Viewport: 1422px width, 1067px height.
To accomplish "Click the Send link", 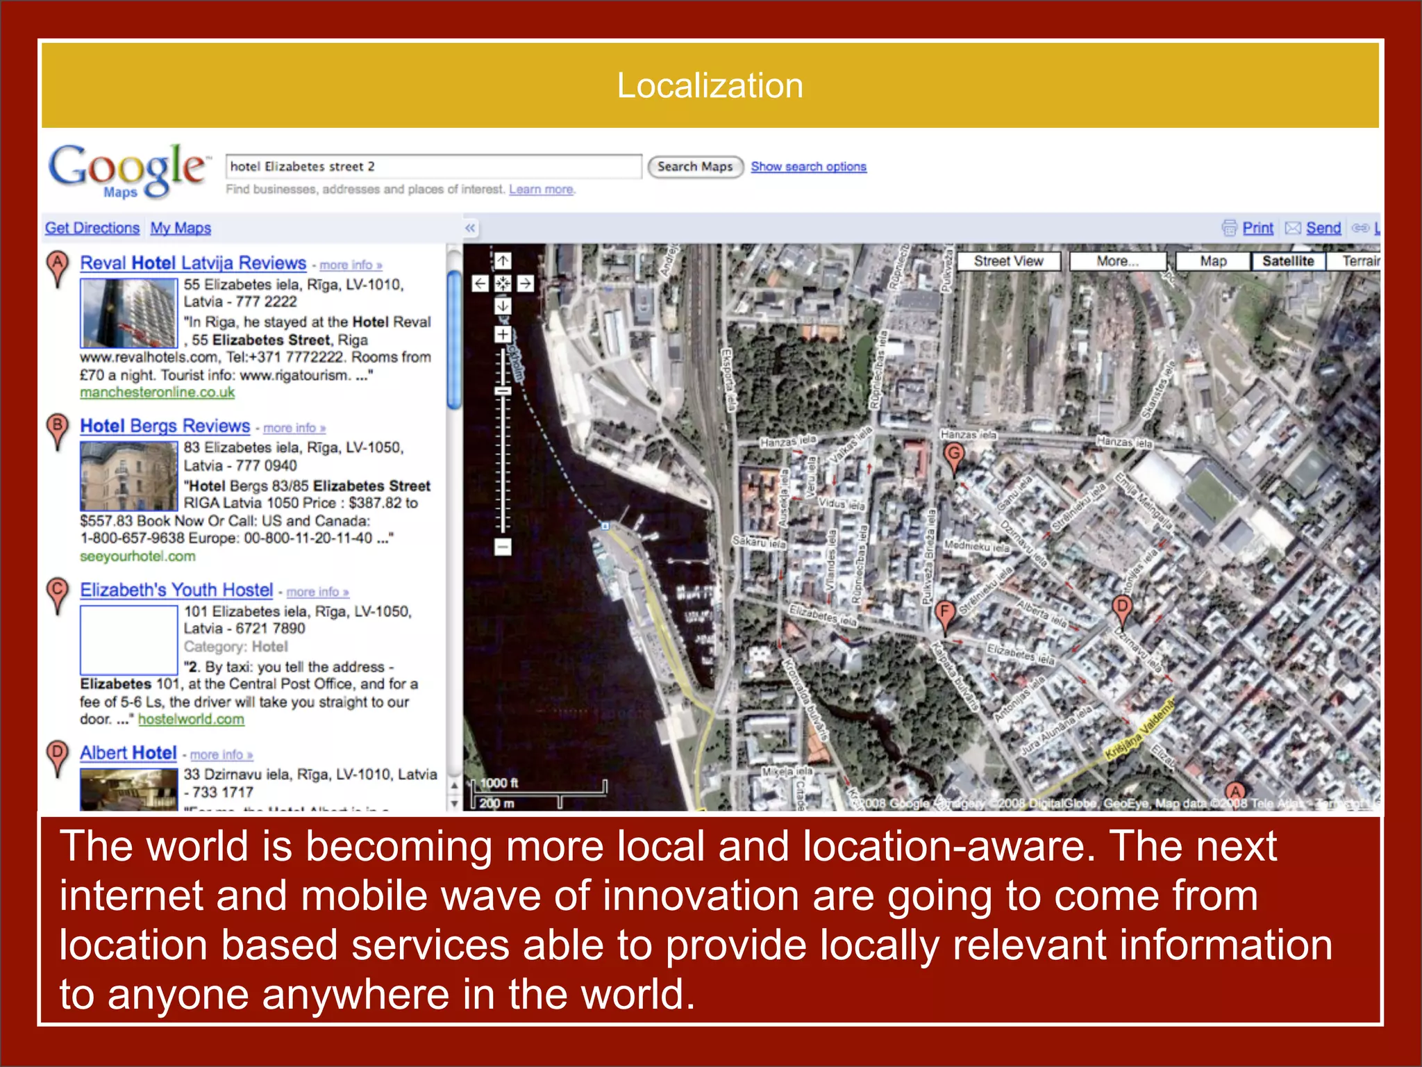I will click(1323, 228).
